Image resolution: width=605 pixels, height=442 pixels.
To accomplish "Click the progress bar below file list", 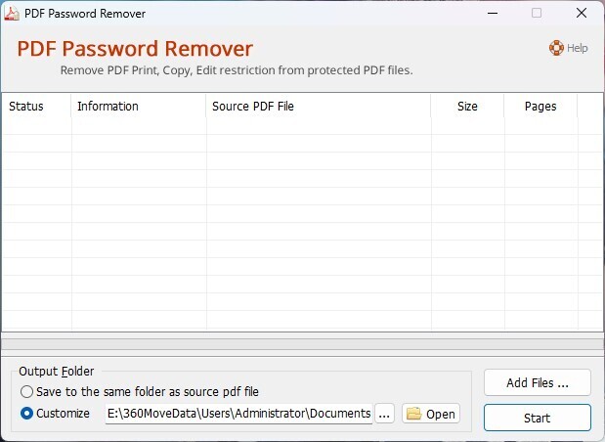I will click(x=302, y=344).
